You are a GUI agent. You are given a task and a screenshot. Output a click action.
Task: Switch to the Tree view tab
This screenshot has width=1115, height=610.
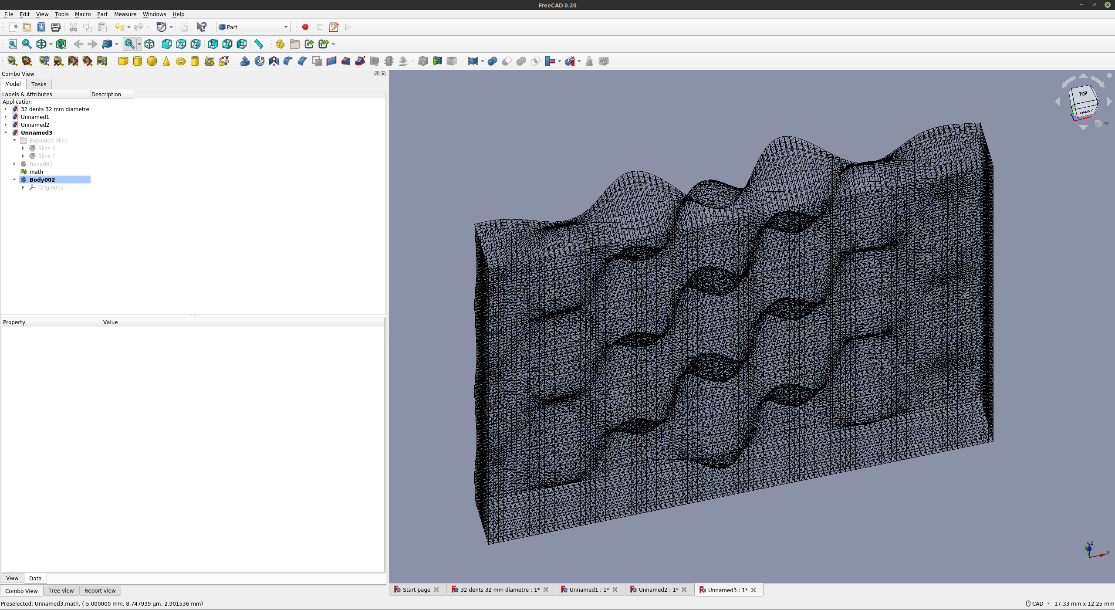tap(61, 591)
